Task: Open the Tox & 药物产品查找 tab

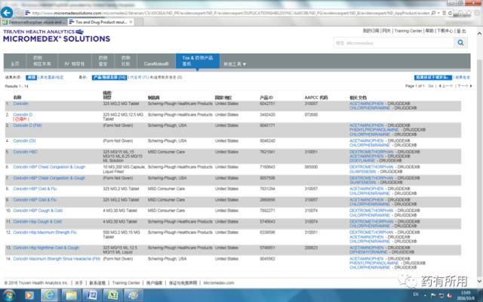Action: click(x=198, y=61)
